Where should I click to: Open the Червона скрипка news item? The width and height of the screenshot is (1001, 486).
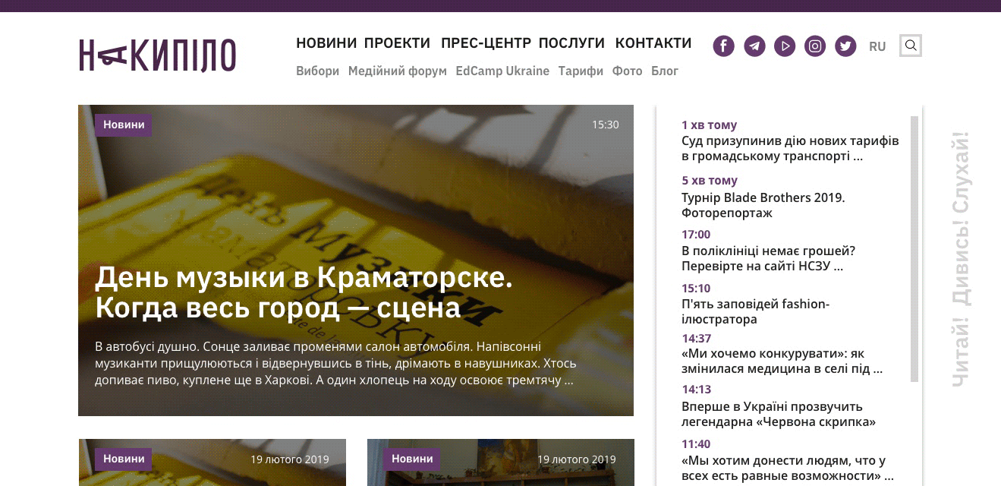778,414
